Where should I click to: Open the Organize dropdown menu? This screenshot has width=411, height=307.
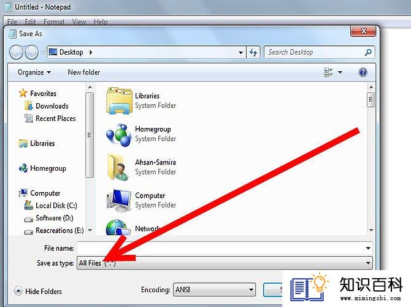tap(34, 72)
